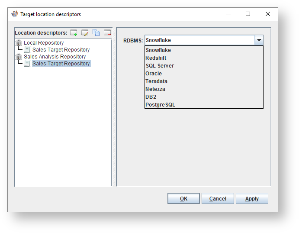Choose SQL Server from the RDBMS list
This screenshot has height=233, width=299.
(204, 66)
